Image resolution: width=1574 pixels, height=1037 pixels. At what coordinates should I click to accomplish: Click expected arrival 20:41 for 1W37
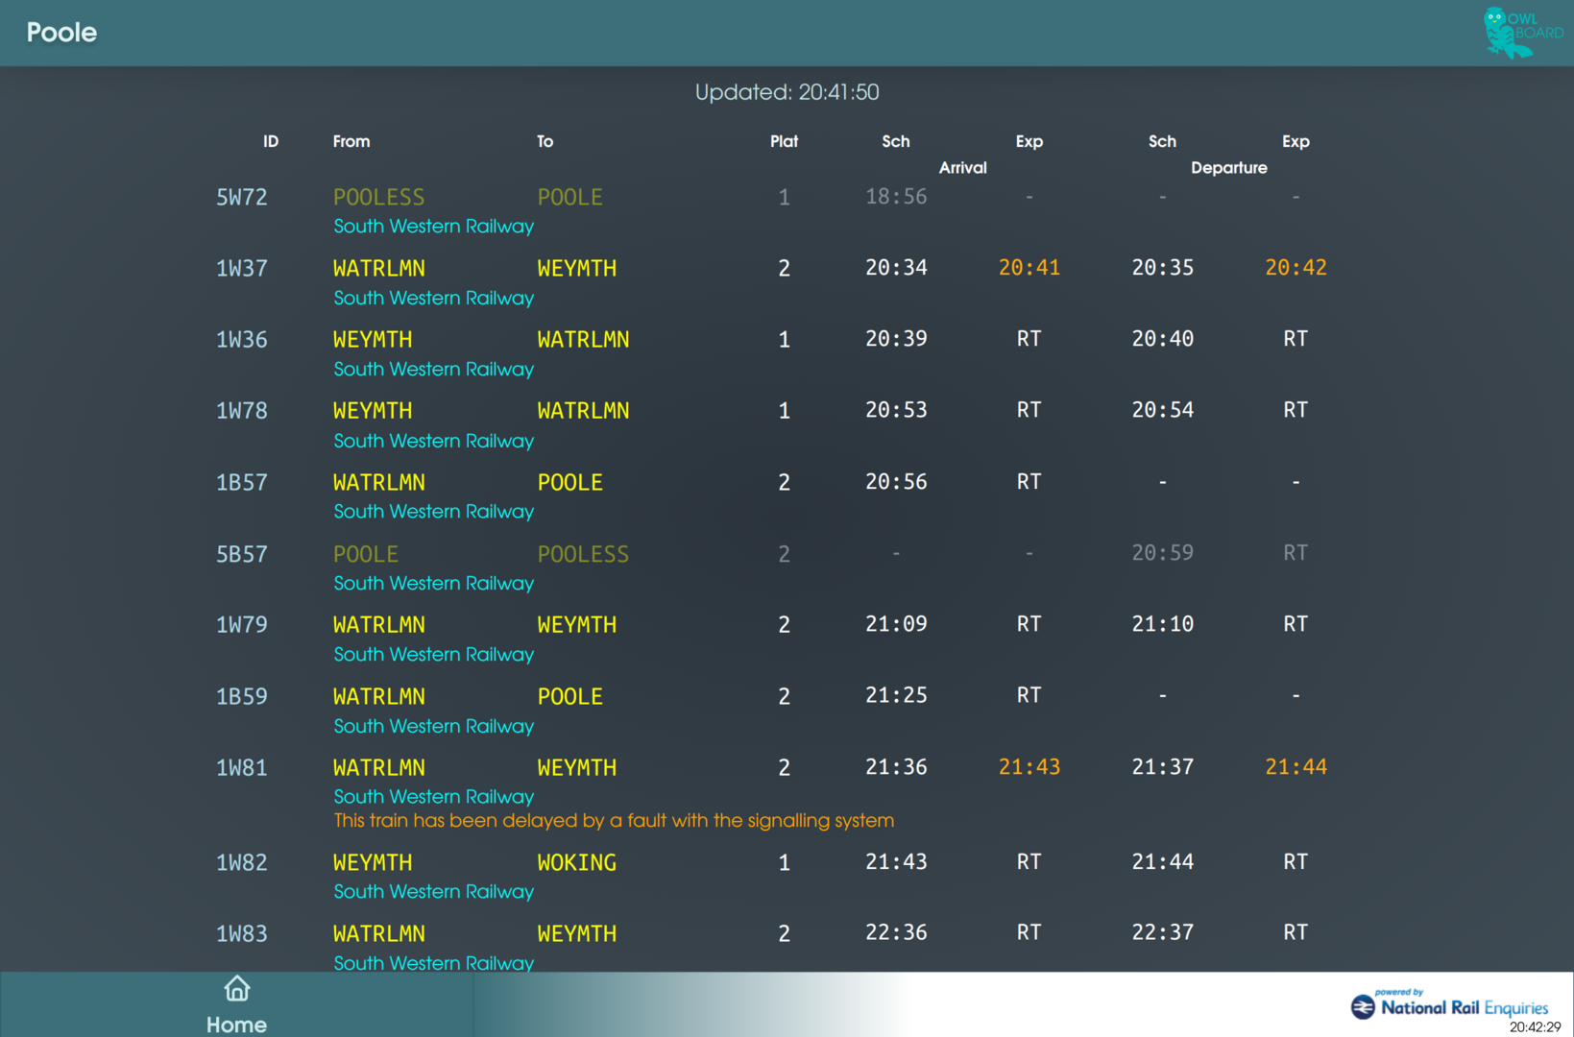click(1029, 268)
